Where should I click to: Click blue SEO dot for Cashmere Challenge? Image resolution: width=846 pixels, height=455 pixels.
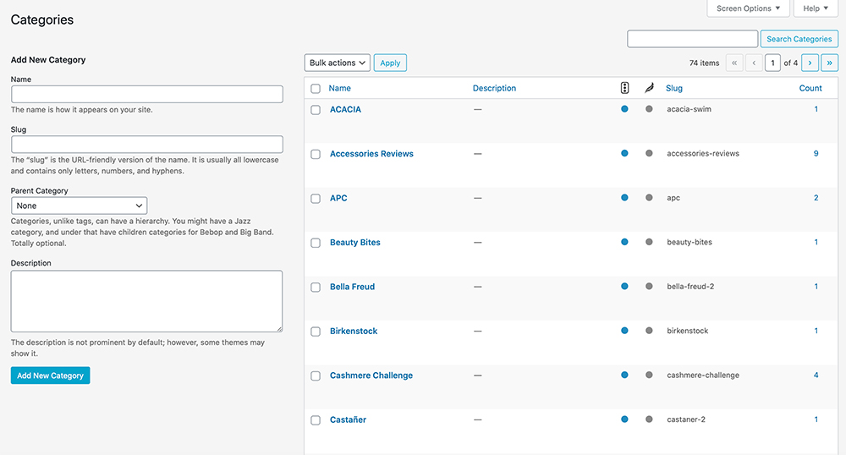(624, 375)
